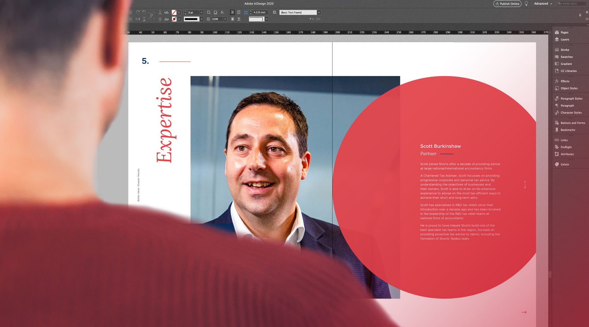Click the Object Styles panel label

(569, 88)
